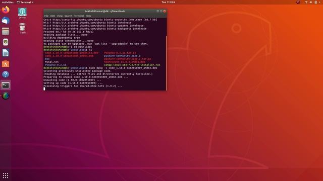Launch Rhythmbox music player from dock

6,42
